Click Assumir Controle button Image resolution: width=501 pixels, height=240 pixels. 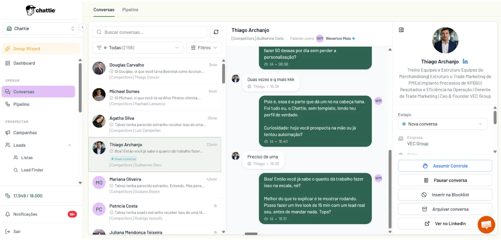445,166
